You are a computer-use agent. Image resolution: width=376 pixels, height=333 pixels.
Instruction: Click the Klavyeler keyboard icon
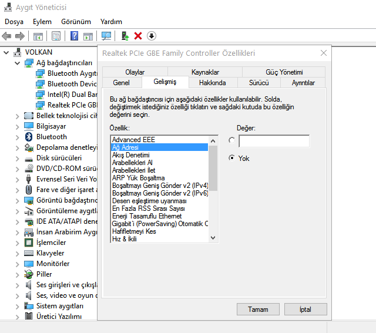[29, 253]
